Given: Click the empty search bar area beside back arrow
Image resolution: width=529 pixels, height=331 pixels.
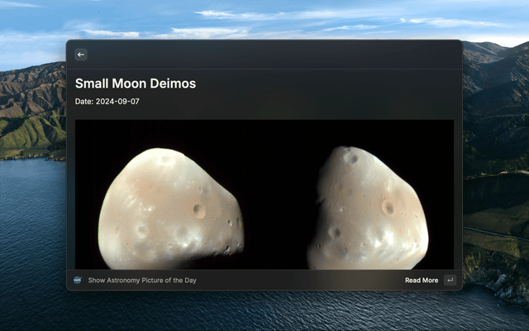Looking at the screenshot, I should (x=264, y=55).
